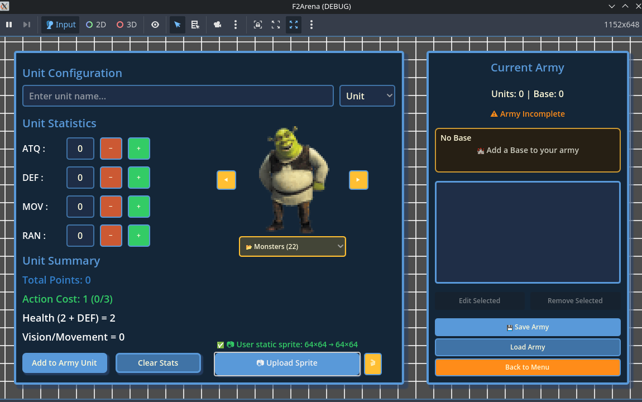Click the 'Health (2 + DEF) = 2' text

69,318
